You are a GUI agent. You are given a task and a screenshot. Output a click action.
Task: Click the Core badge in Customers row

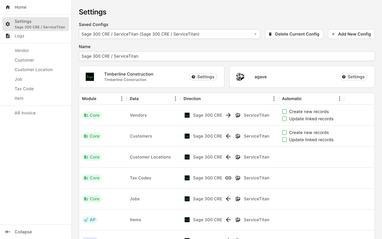click(92, 136)
